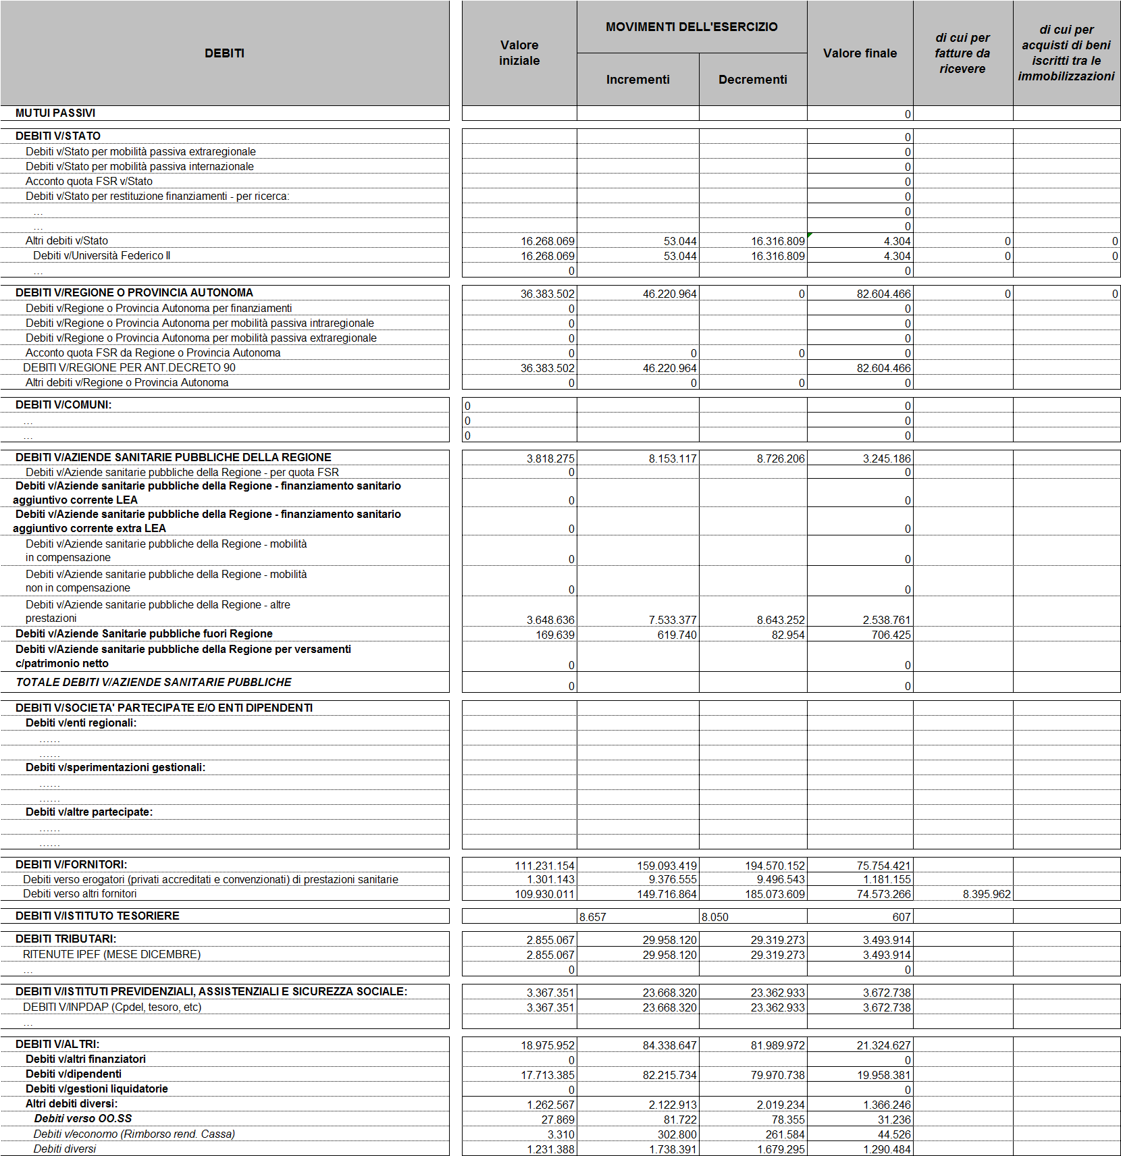Select ANT.DECRETO 90 final value 82.604.466
This screenshot has height=1156, width=1121.
(x=883, y=368)
